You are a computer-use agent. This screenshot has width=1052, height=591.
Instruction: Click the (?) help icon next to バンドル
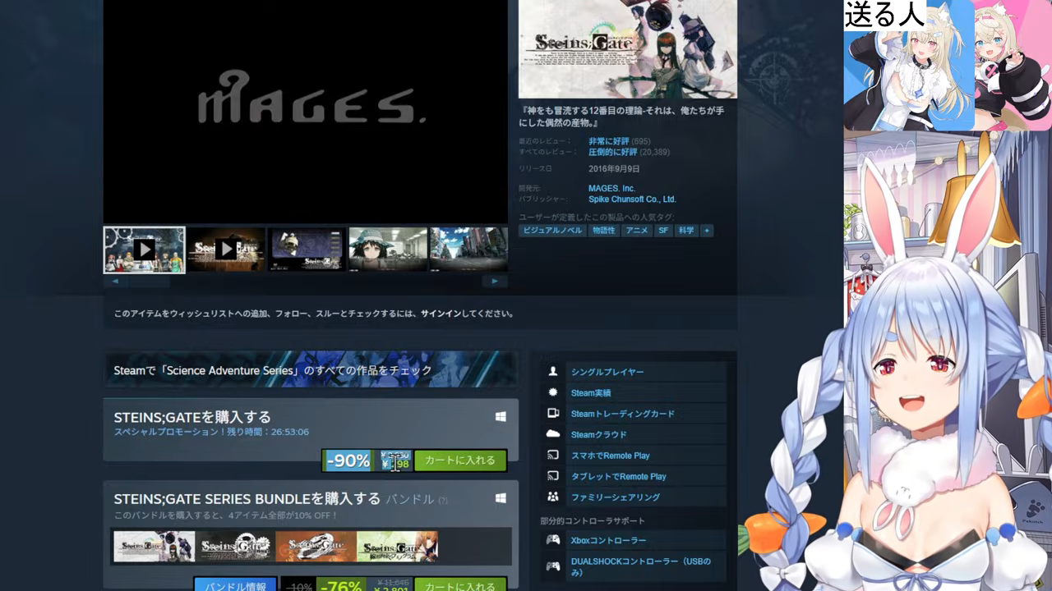[x=443, y=500]
